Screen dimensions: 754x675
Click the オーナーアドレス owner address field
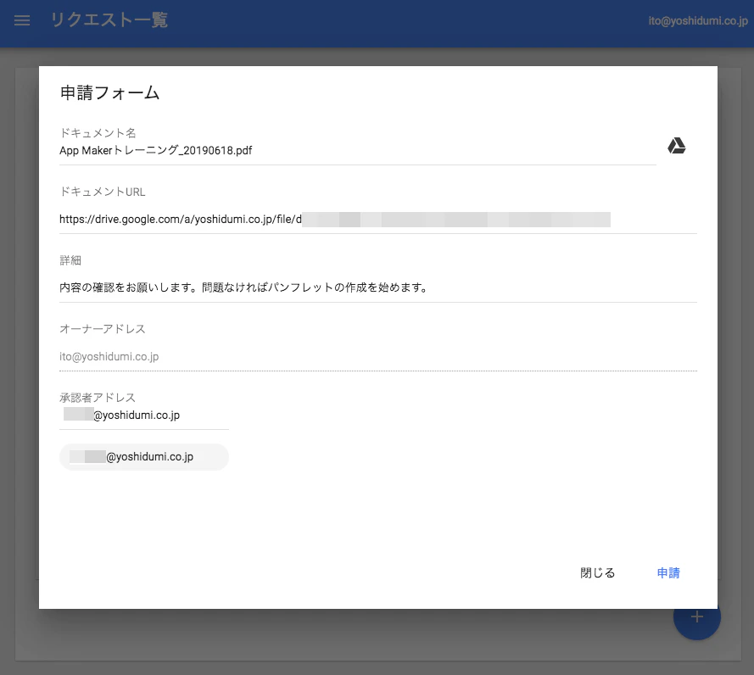(x=378, y=357)
